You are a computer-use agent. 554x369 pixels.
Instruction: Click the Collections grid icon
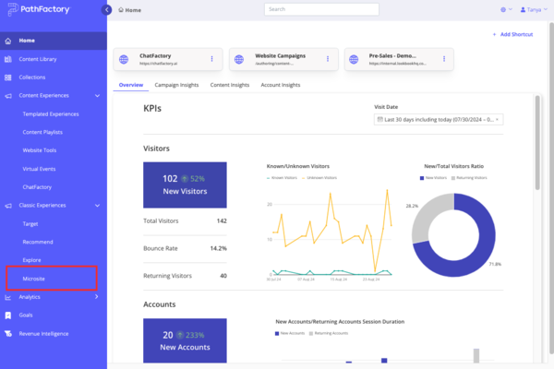coord(8,77)
